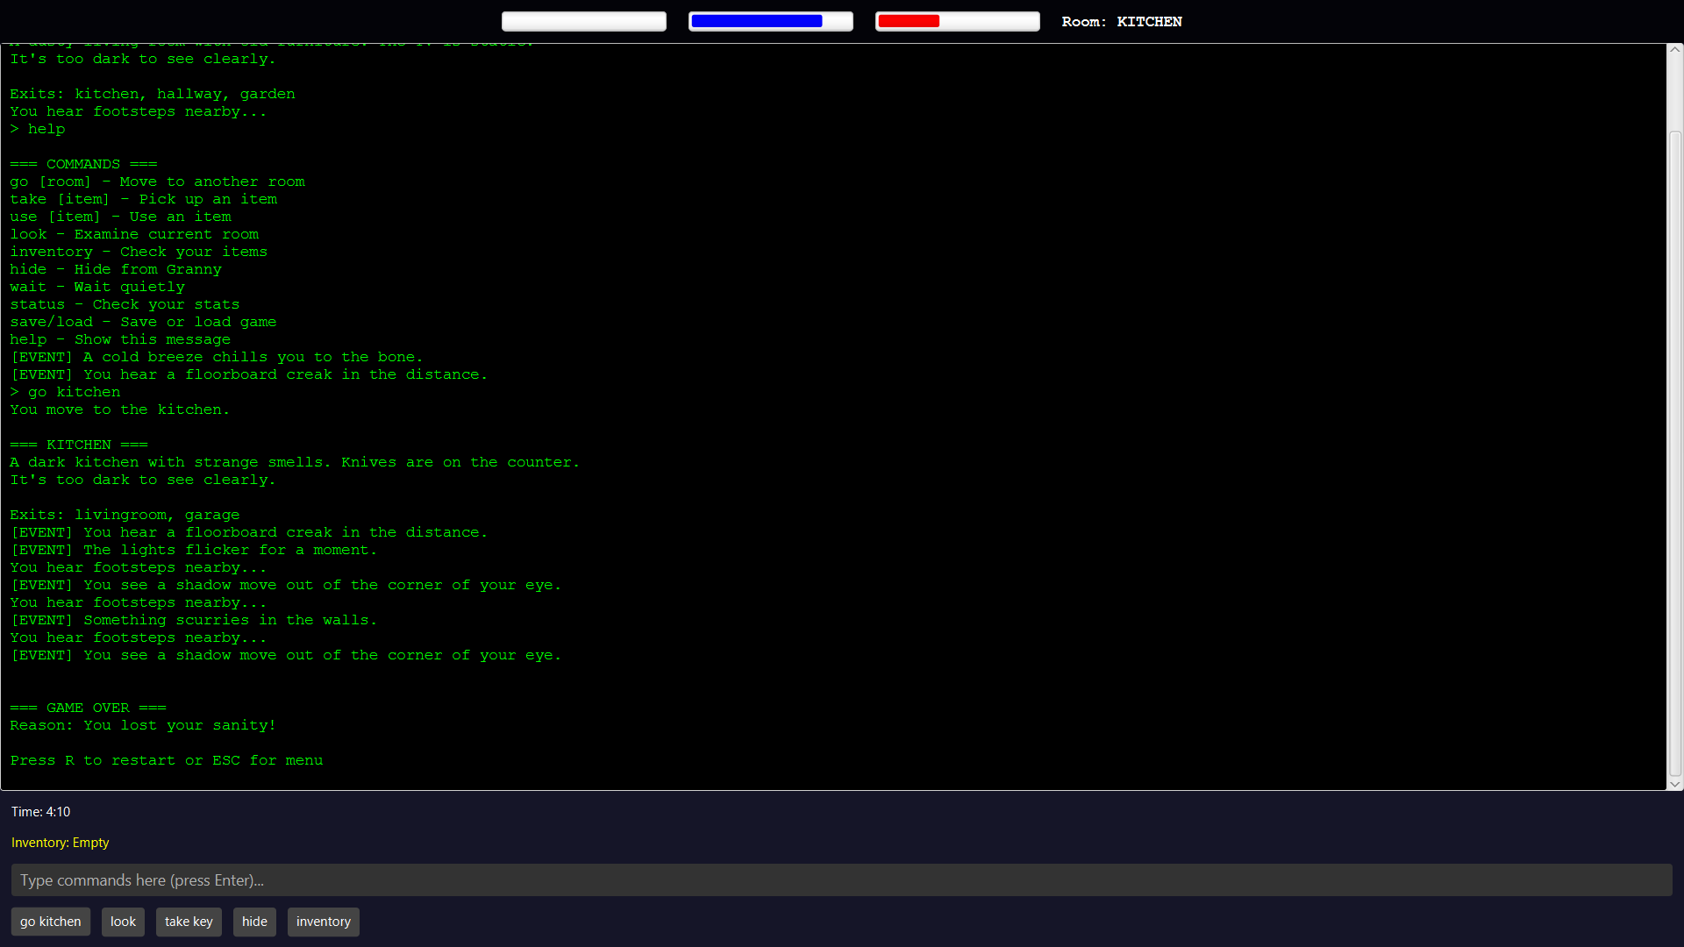Click the red sanity bar at top
Viewport: 1684px width, 947px height.
(x=957, y=21)
